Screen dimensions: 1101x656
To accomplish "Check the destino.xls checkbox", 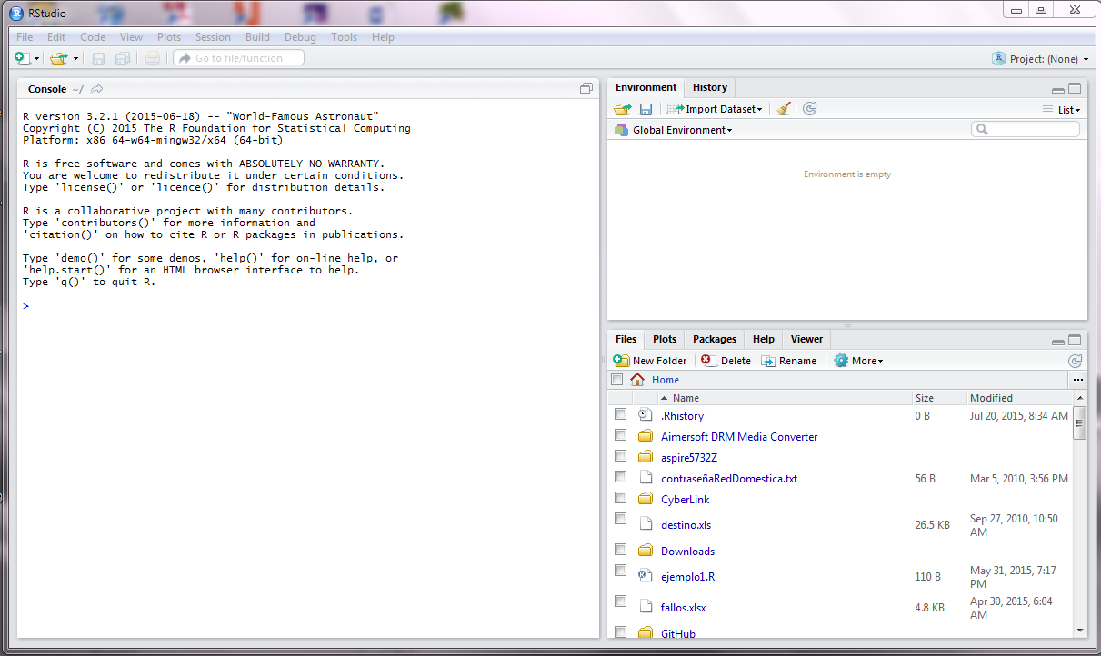I will point(620,519).
